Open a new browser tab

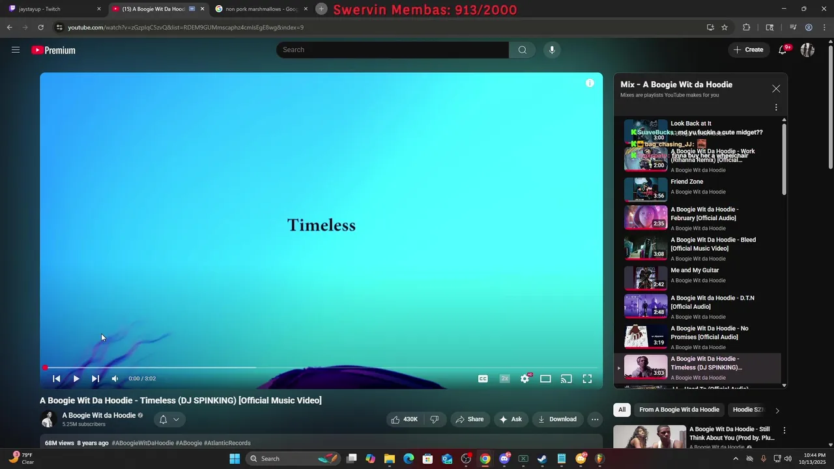click(x=321, y=8)
